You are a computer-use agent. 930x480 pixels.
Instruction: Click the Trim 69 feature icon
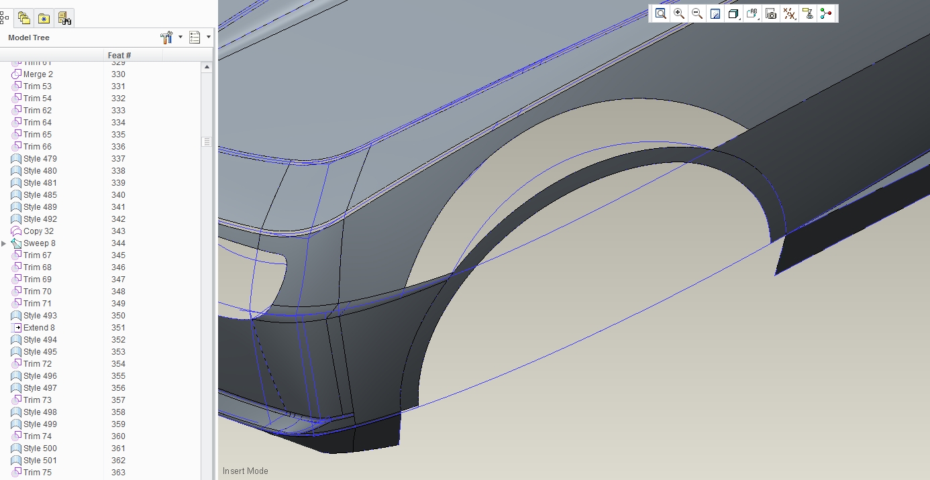click(x=17, y=280)
